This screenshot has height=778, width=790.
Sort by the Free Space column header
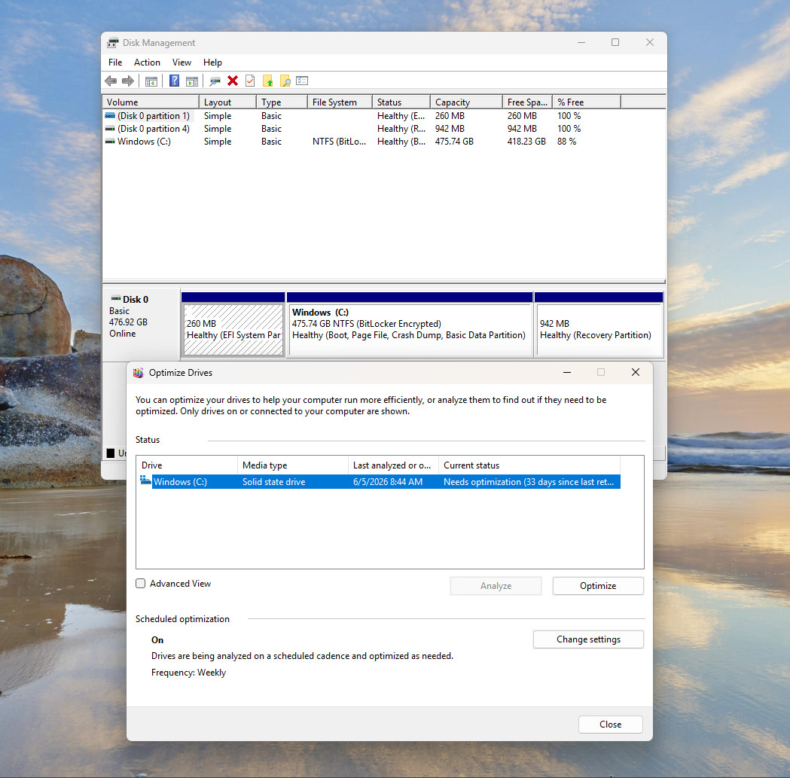[527, 102]
